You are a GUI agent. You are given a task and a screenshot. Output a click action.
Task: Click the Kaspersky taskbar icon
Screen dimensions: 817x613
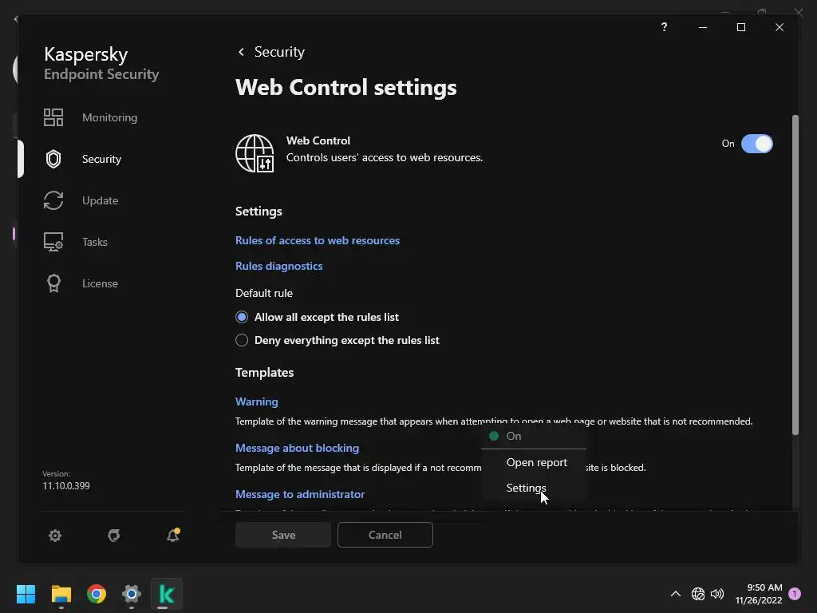pos(166,594)
